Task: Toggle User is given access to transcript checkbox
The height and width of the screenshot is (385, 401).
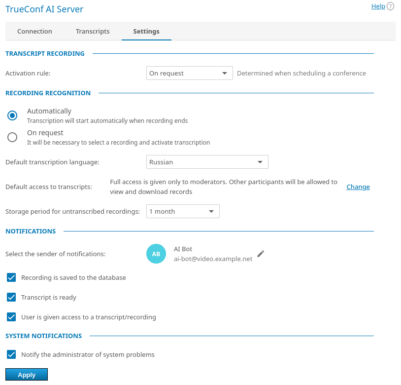Action: point(12,317)
